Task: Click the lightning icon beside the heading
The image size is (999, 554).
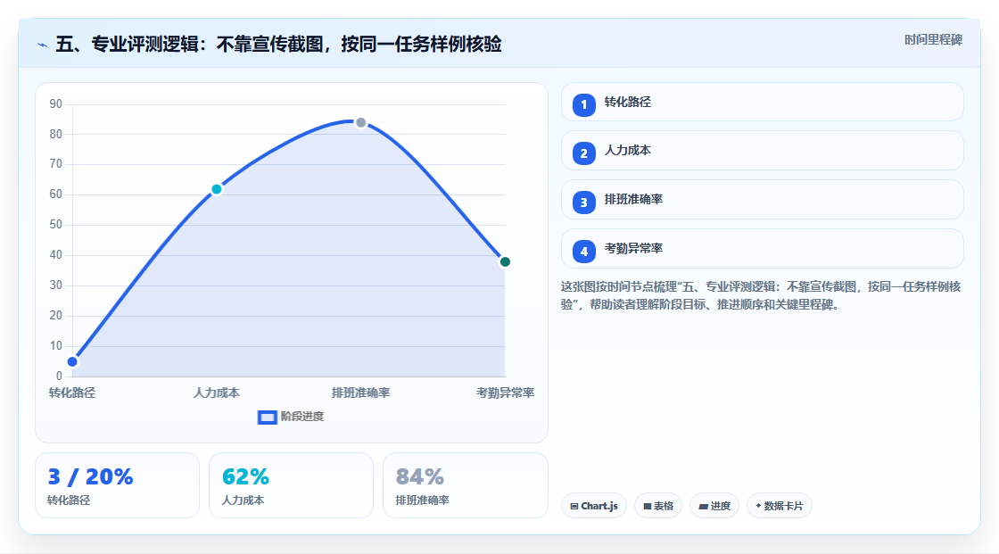Action: [43, 45]
